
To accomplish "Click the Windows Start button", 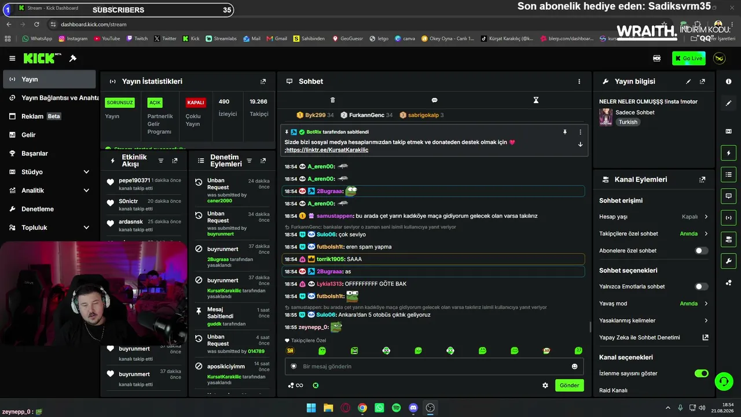I will coord(311,408).
